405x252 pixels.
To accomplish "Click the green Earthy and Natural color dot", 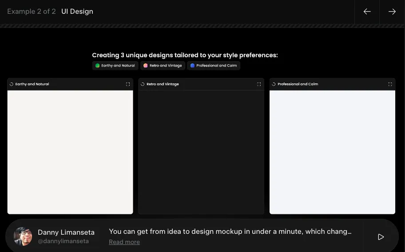I will 98,66.
